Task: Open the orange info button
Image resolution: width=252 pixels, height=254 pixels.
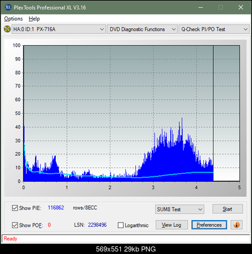Action: tap(236, 225)
